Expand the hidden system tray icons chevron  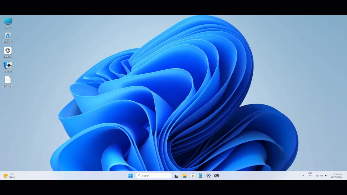tap(303, 175)
